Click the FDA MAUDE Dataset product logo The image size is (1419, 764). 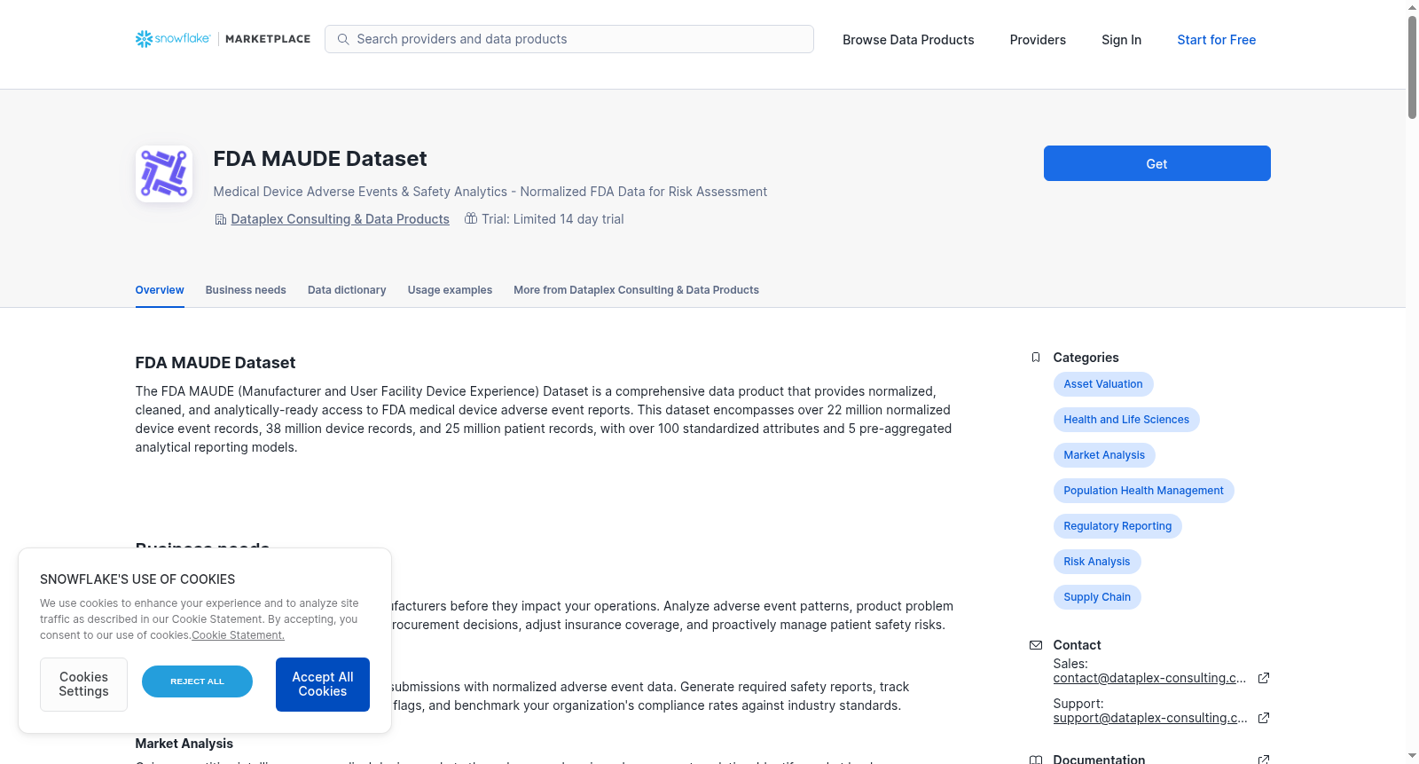coord(164,174)
